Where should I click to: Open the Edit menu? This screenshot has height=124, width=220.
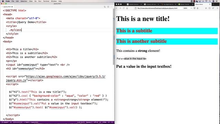(x=17, y=1)
